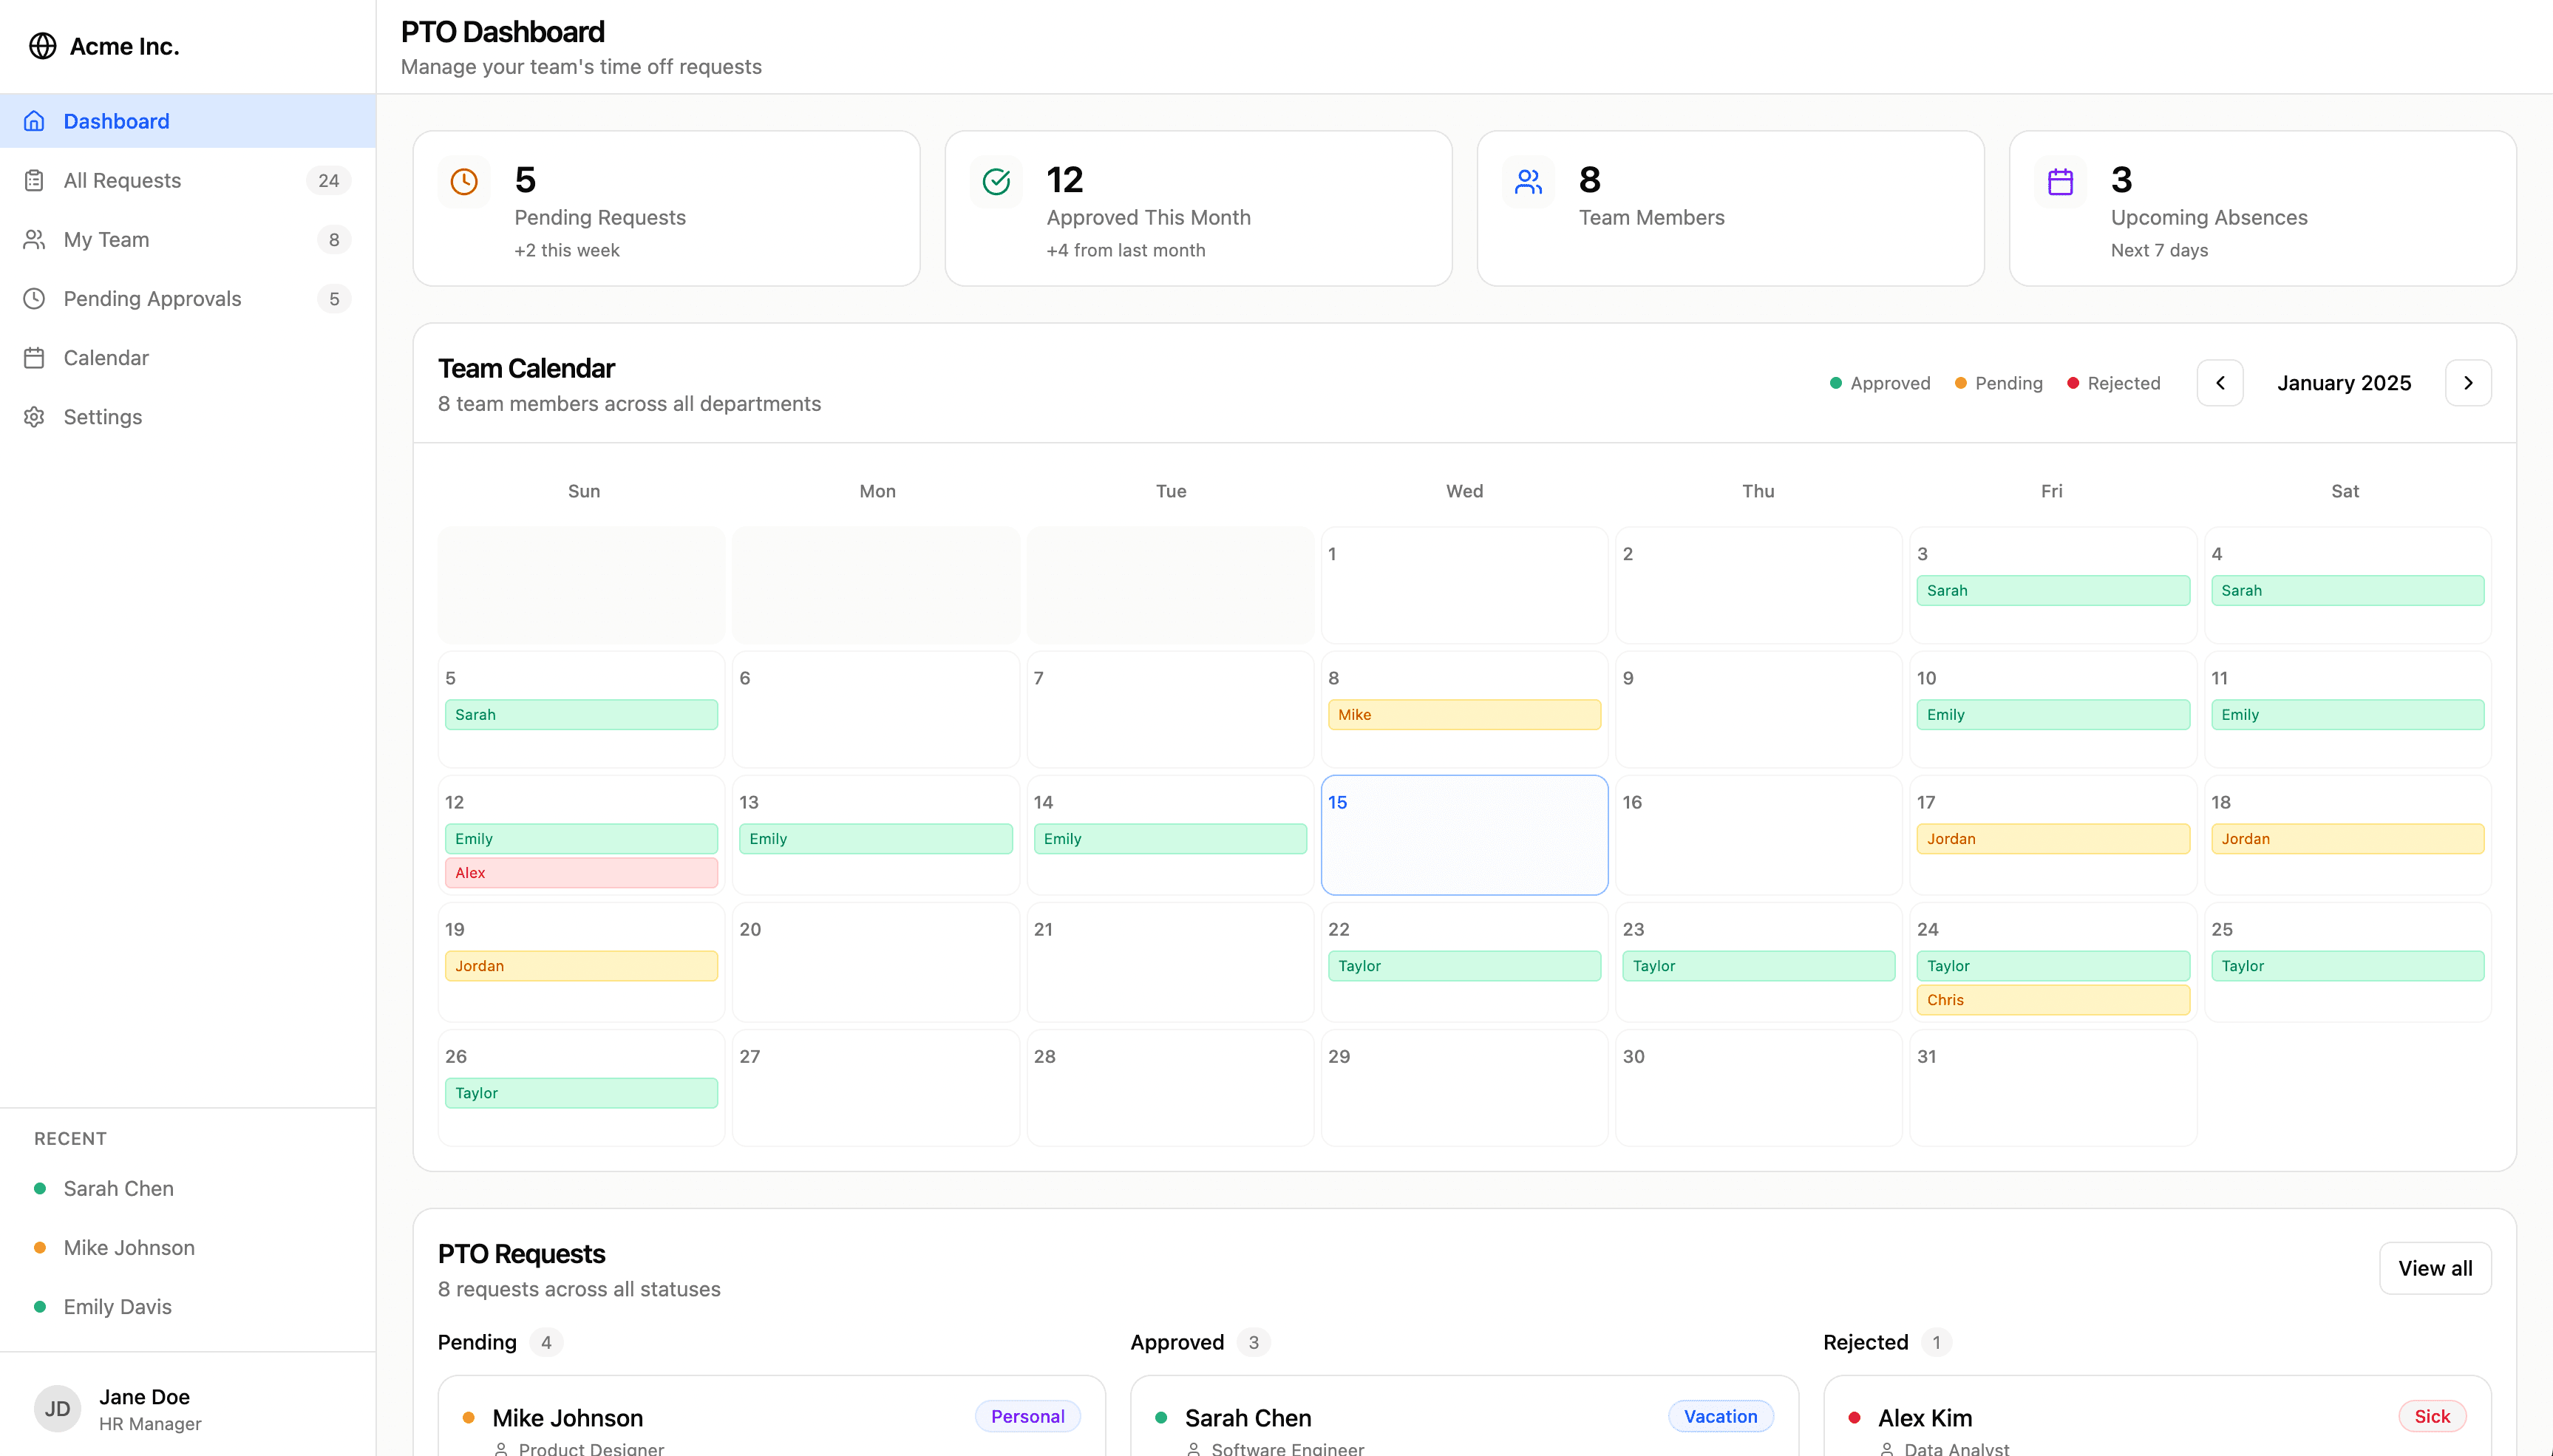This screenshot has width=2553, height=1456.
Task: Click the blue users icon on Team Members card
Action: (x=1528, y=181)
